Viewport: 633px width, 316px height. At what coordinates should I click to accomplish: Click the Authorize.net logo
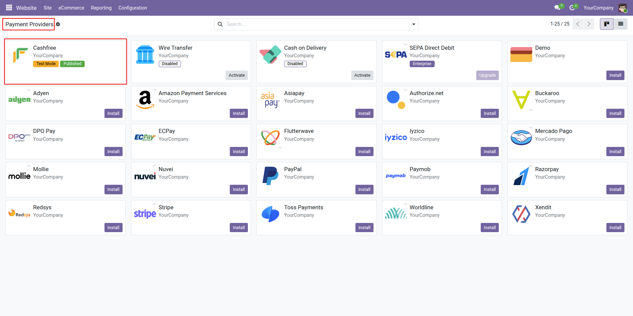(396, 100)
